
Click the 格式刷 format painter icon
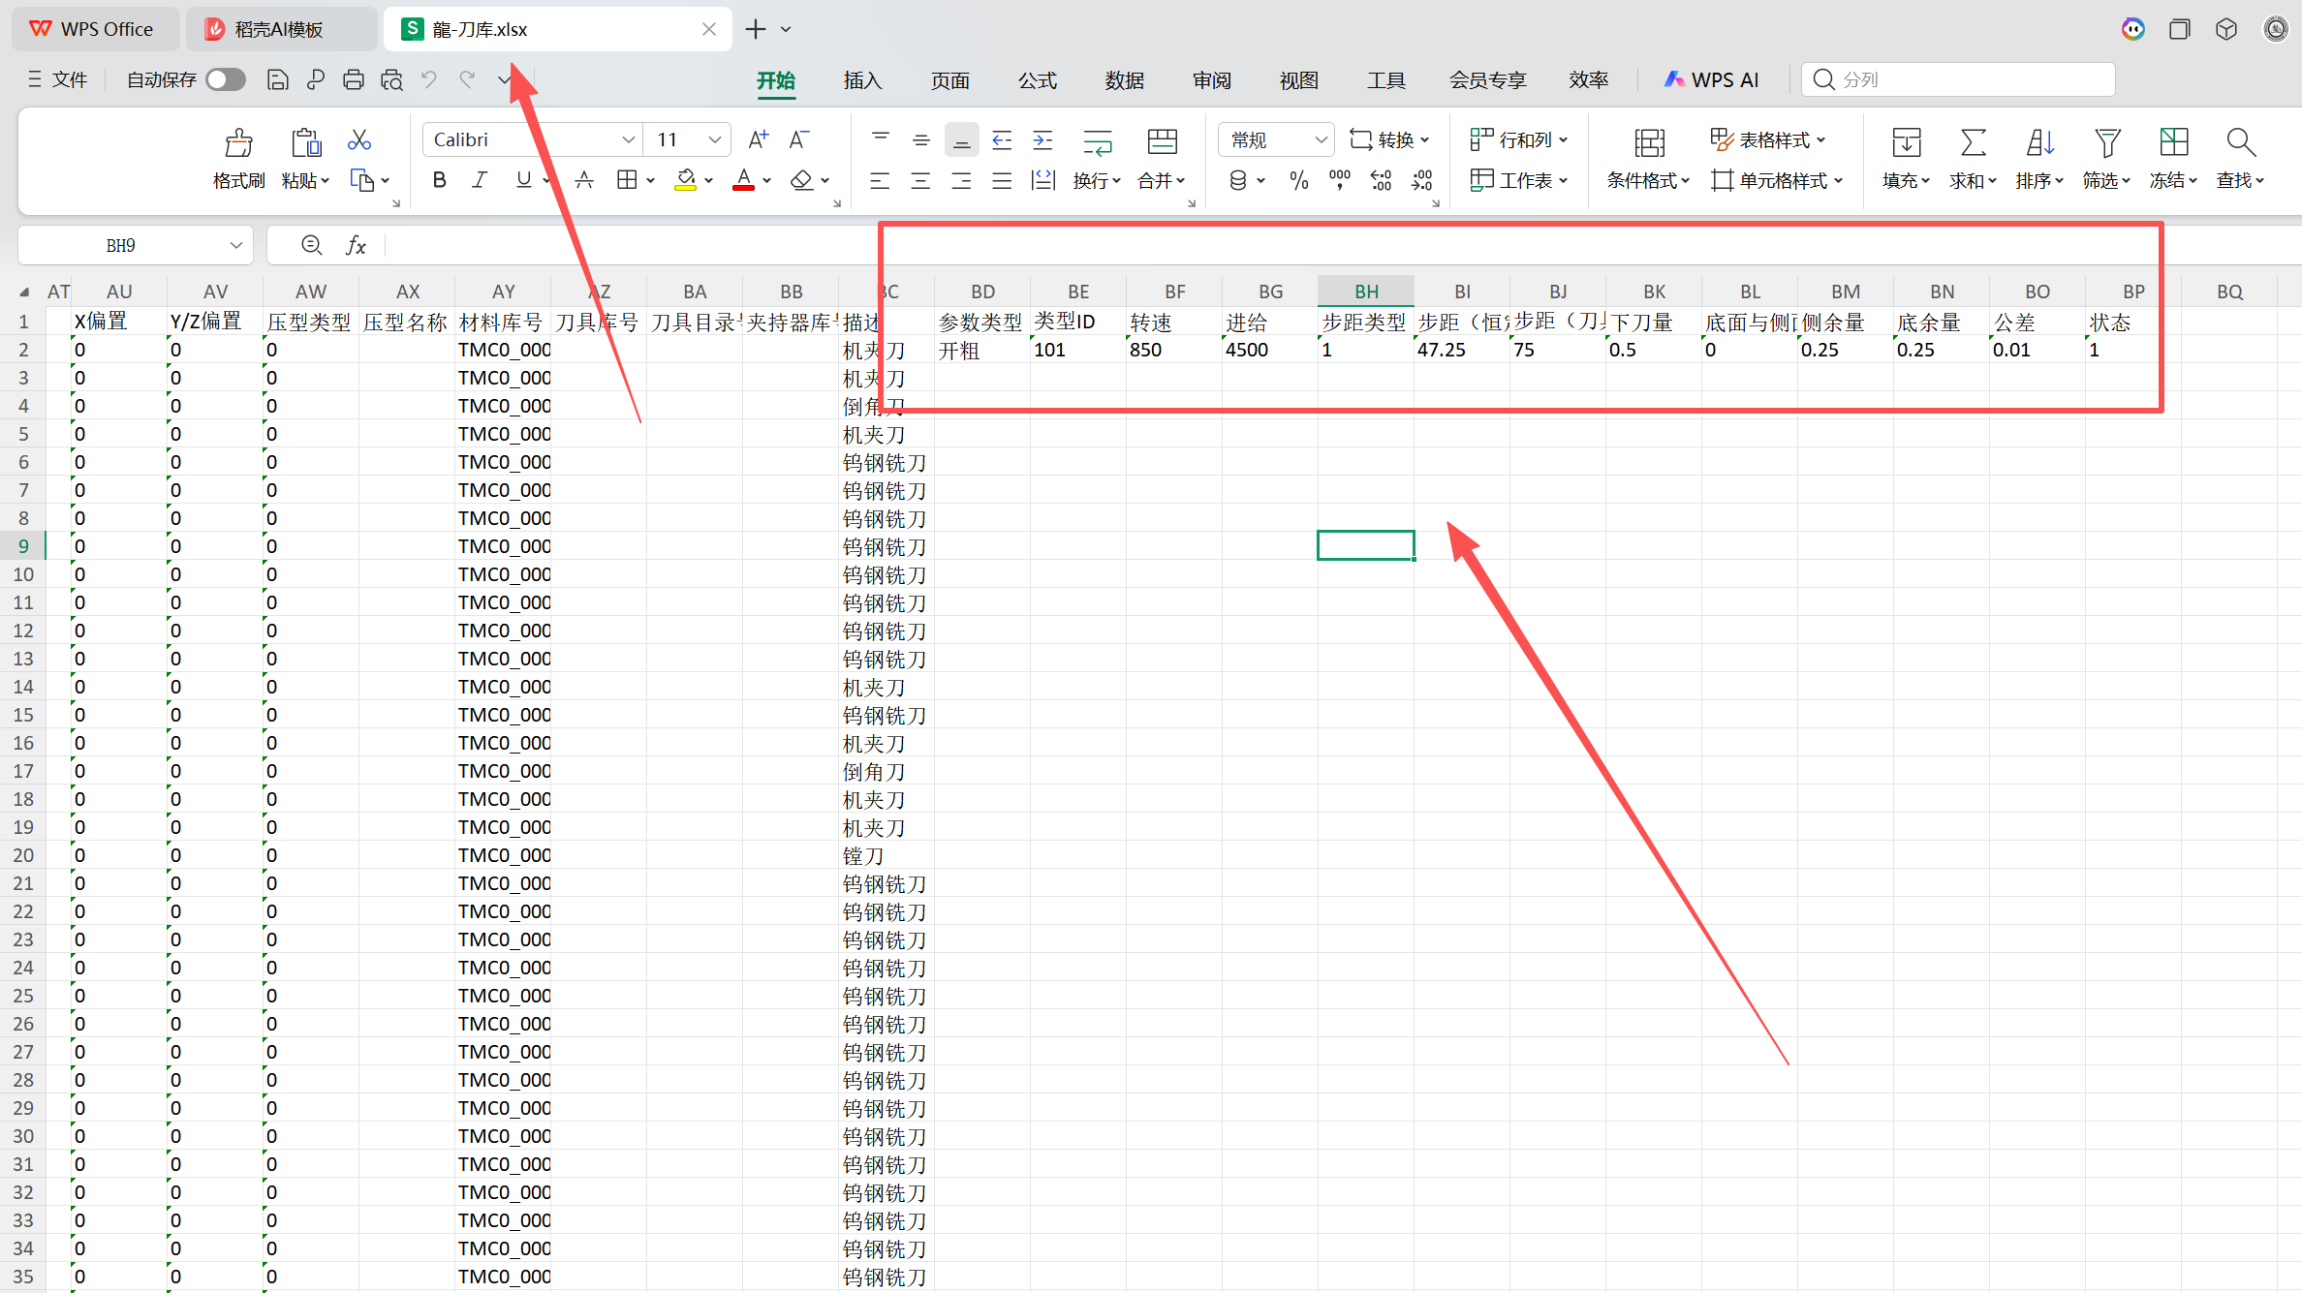click(238, 143)
